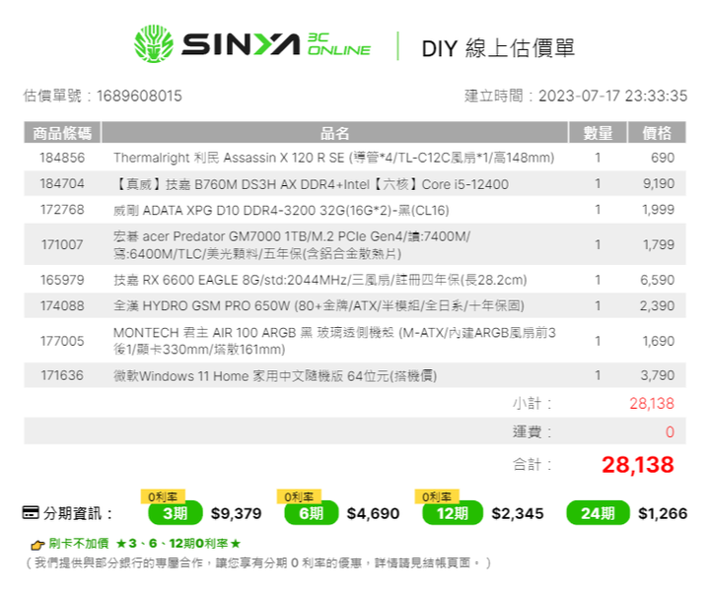Viewport: 710px width, 592px height.
Task: Click the DIY 線上估價單 title
Action: point(498,48)
